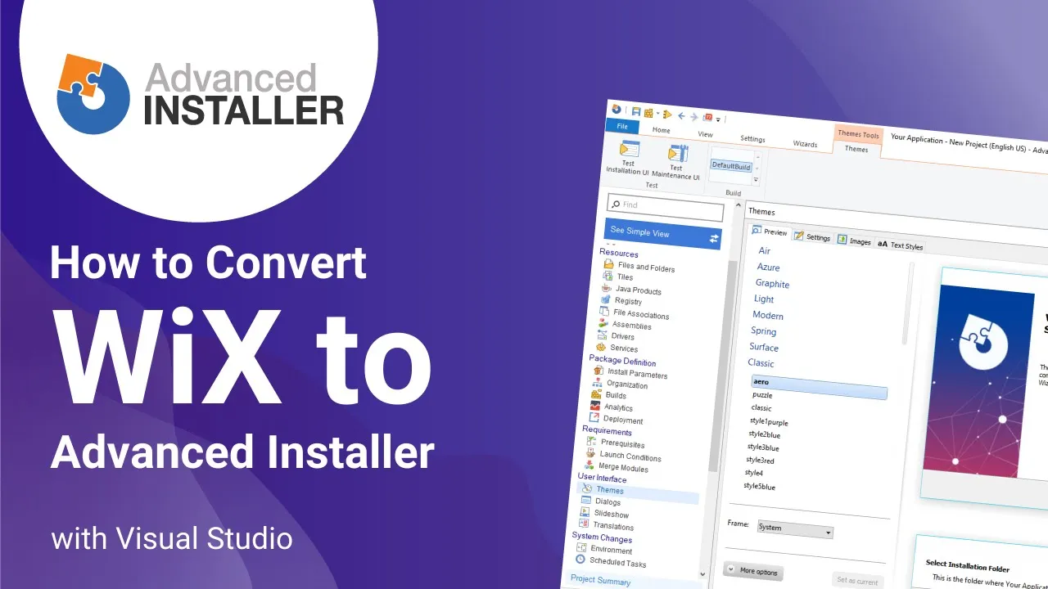Open the Images tab in Themes pane

click(854, 241)
